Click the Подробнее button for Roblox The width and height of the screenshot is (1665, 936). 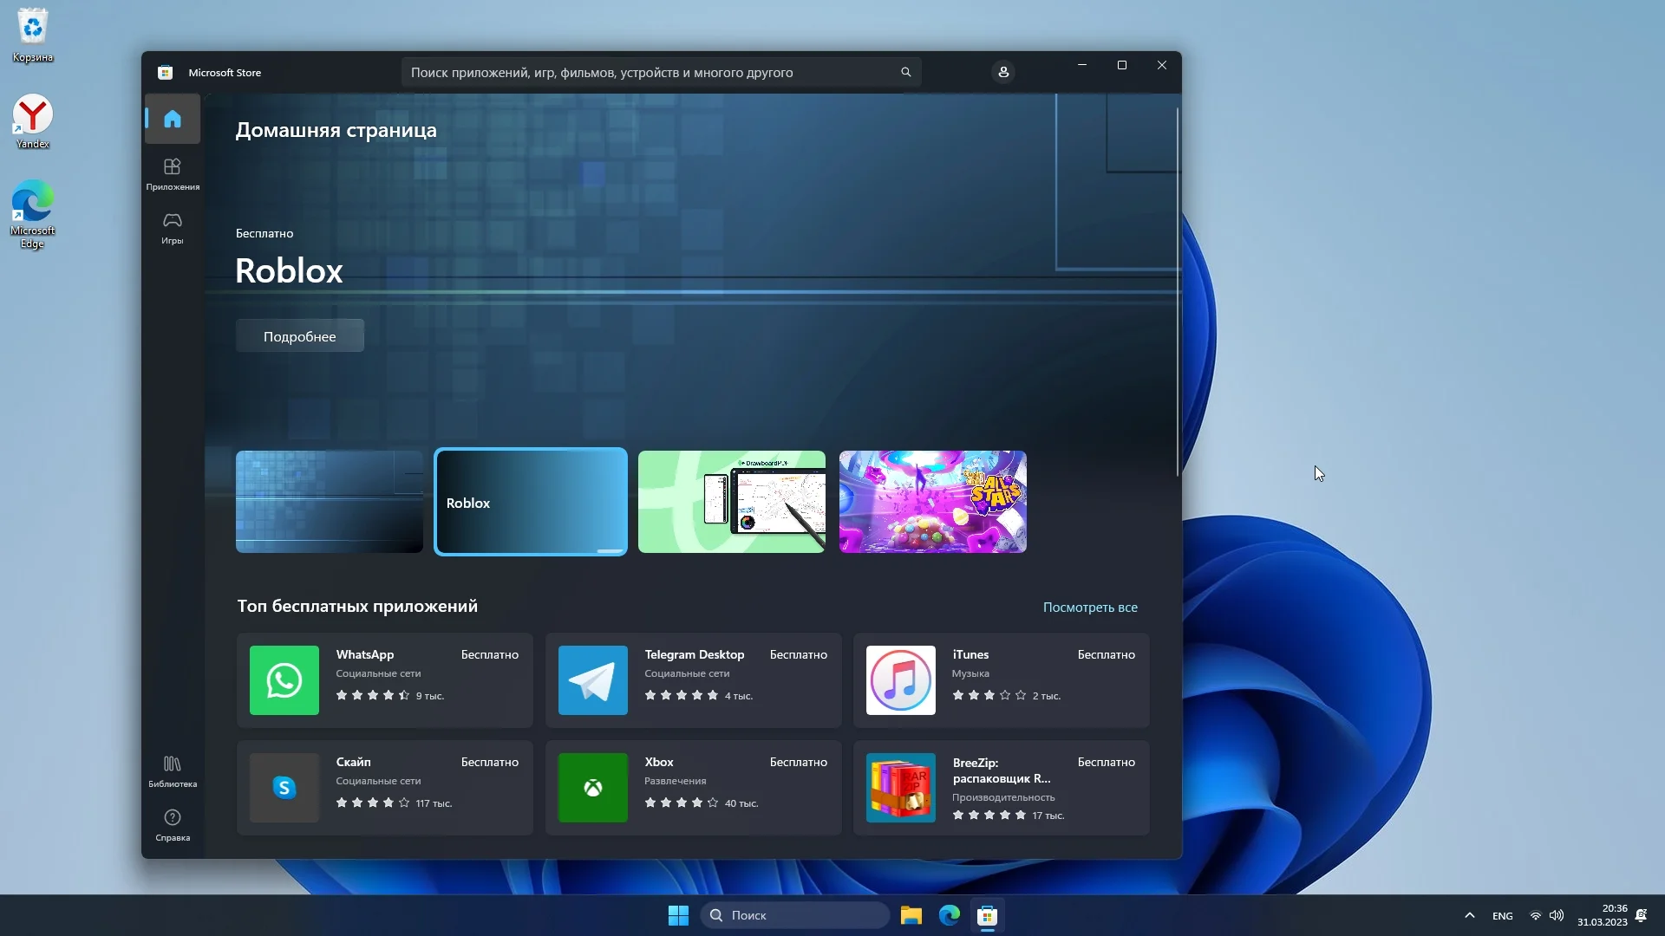[299, 336]
